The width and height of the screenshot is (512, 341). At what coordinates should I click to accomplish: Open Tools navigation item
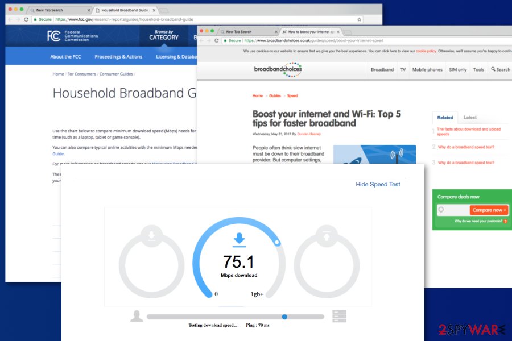tap(478, 69)
